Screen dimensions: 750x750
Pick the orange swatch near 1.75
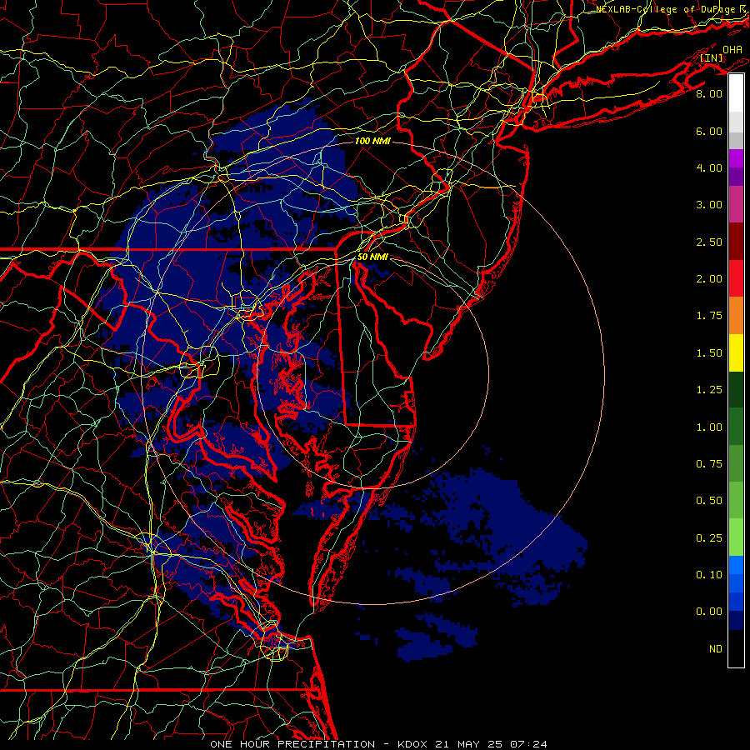[x=736, y=316]
